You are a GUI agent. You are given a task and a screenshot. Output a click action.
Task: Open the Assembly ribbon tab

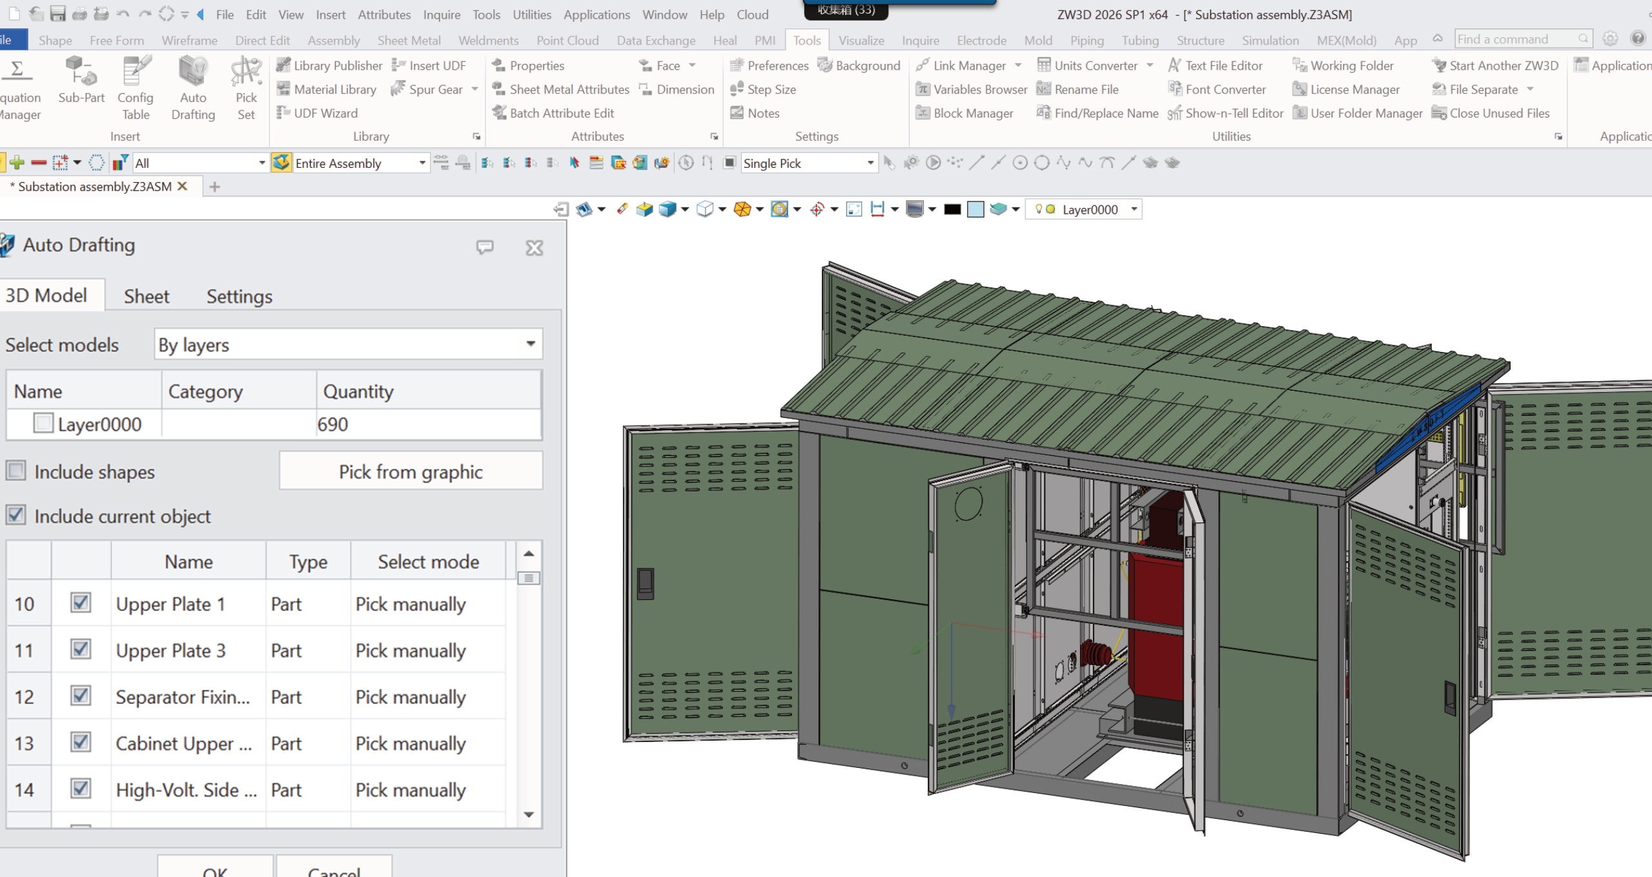[333, 40]
